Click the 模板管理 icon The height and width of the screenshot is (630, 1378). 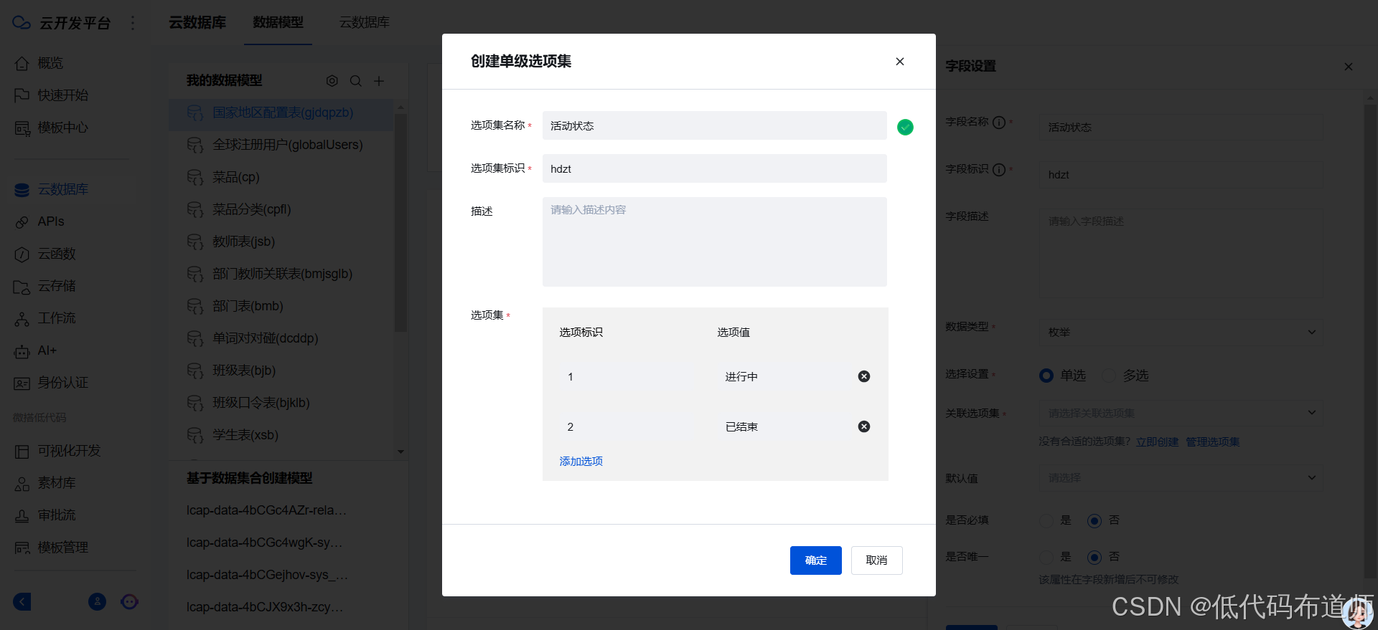click(22, 548)
